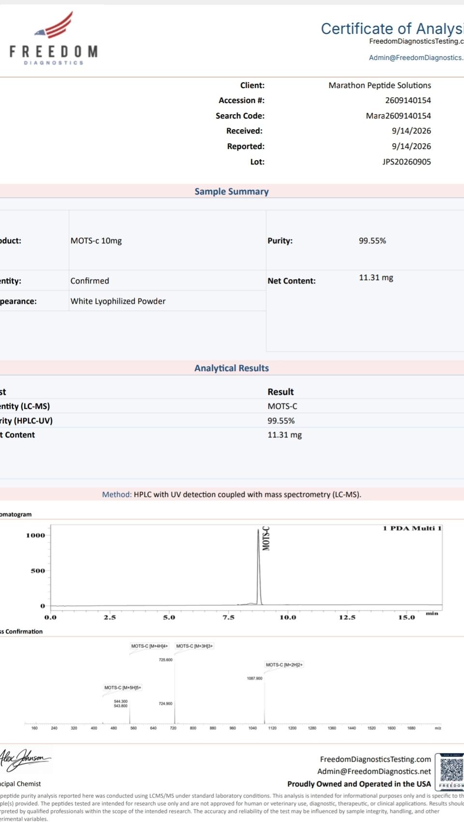Click the "MOTS-C [M+2H]2+" mass label
The height and width of the screenshot is (822, 464).
(284, 665)
